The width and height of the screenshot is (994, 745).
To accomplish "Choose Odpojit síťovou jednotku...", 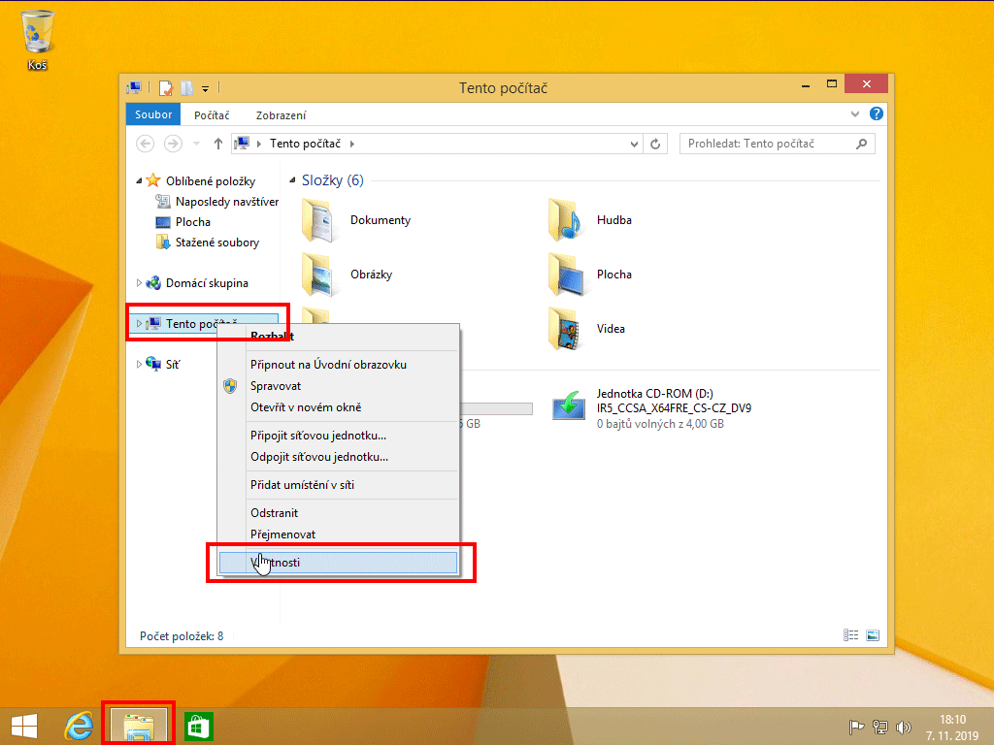I will (x=337, y=457).
